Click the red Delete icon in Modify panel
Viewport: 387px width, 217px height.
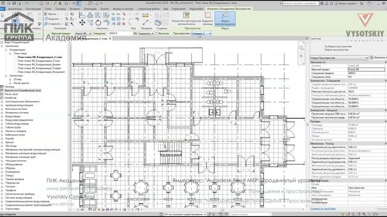123,24
